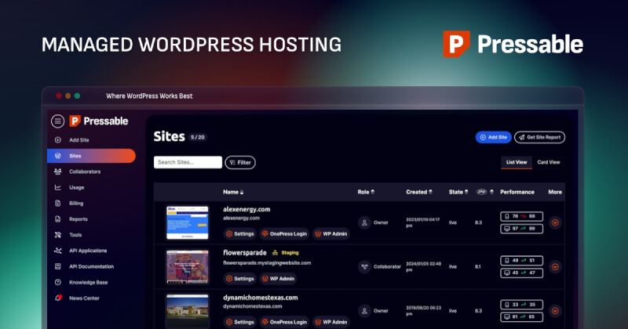
Task: Click the flowersparade.mystagingwebsite.com URL text
Action: coord(267,263)
